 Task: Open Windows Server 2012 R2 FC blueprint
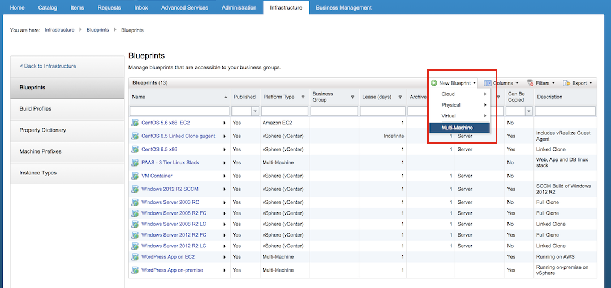tap(174, 235)
